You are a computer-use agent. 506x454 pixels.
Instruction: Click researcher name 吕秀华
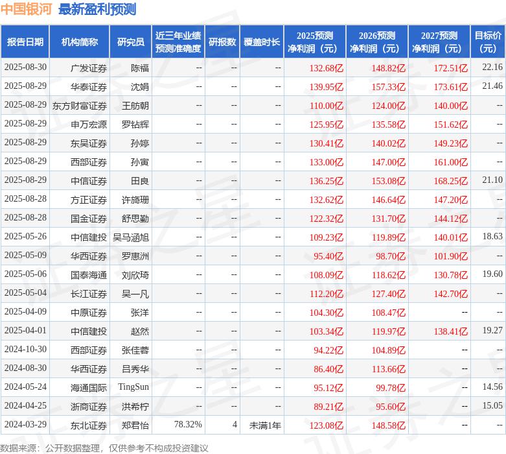(x=135, y=368)
